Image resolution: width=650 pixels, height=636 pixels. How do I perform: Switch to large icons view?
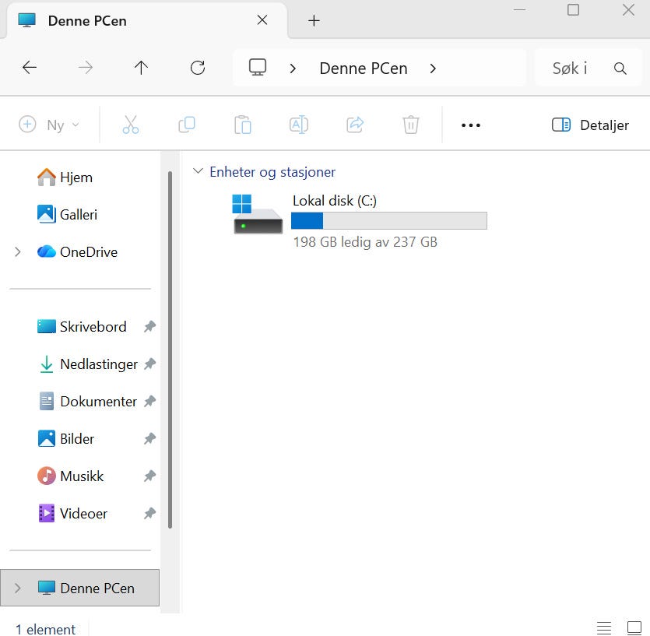[634, 628]
